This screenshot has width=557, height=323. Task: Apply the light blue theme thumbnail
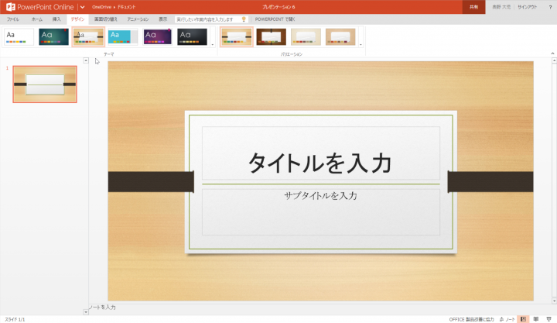[122, 37]
